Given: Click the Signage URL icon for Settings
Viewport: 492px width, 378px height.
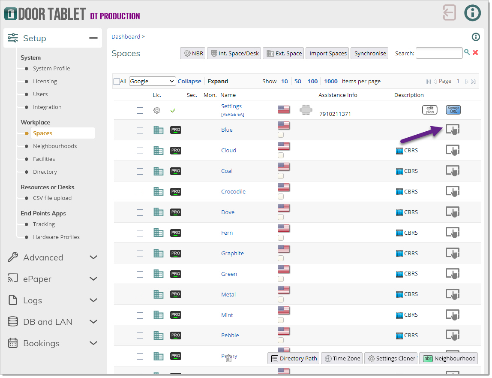Looking at the screenshot, I should click(453, 110).
